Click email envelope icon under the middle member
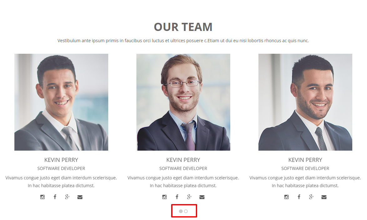Image resolution: width=367 pixels, height=220 pixels. pyautogui.click(x=202, y=197)
